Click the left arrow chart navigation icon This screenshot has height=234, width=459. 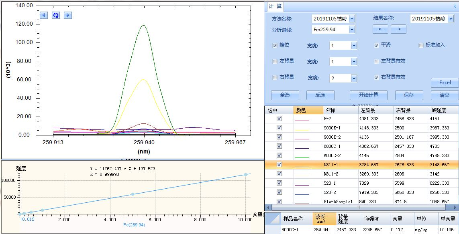pos(44,15)
